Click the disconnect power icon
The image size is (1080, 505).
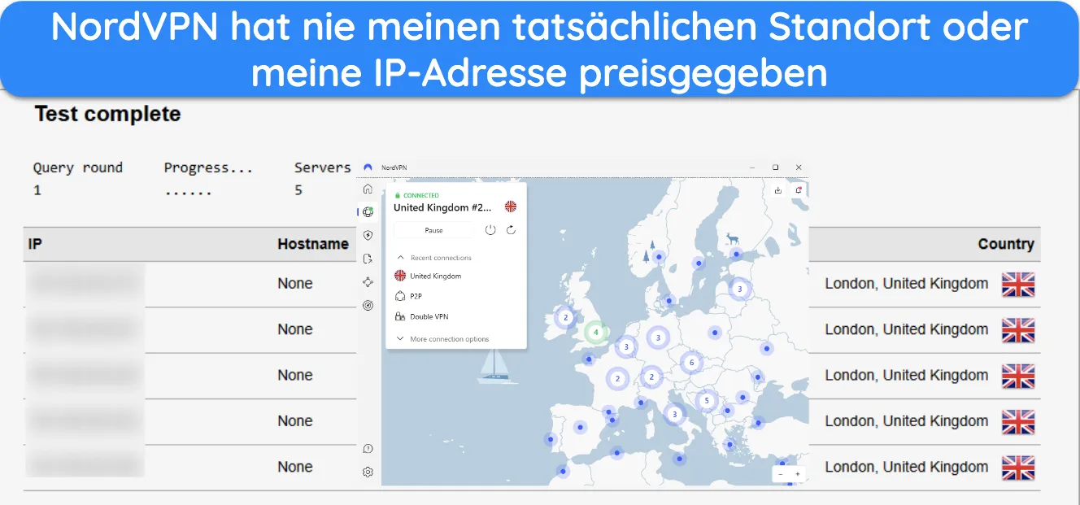pos(490,230)
